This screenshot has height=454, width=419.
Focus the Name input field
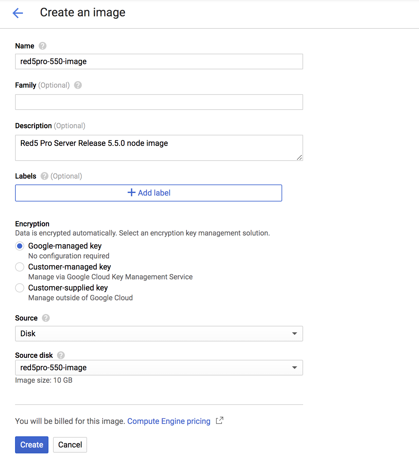tap(159, 61)
